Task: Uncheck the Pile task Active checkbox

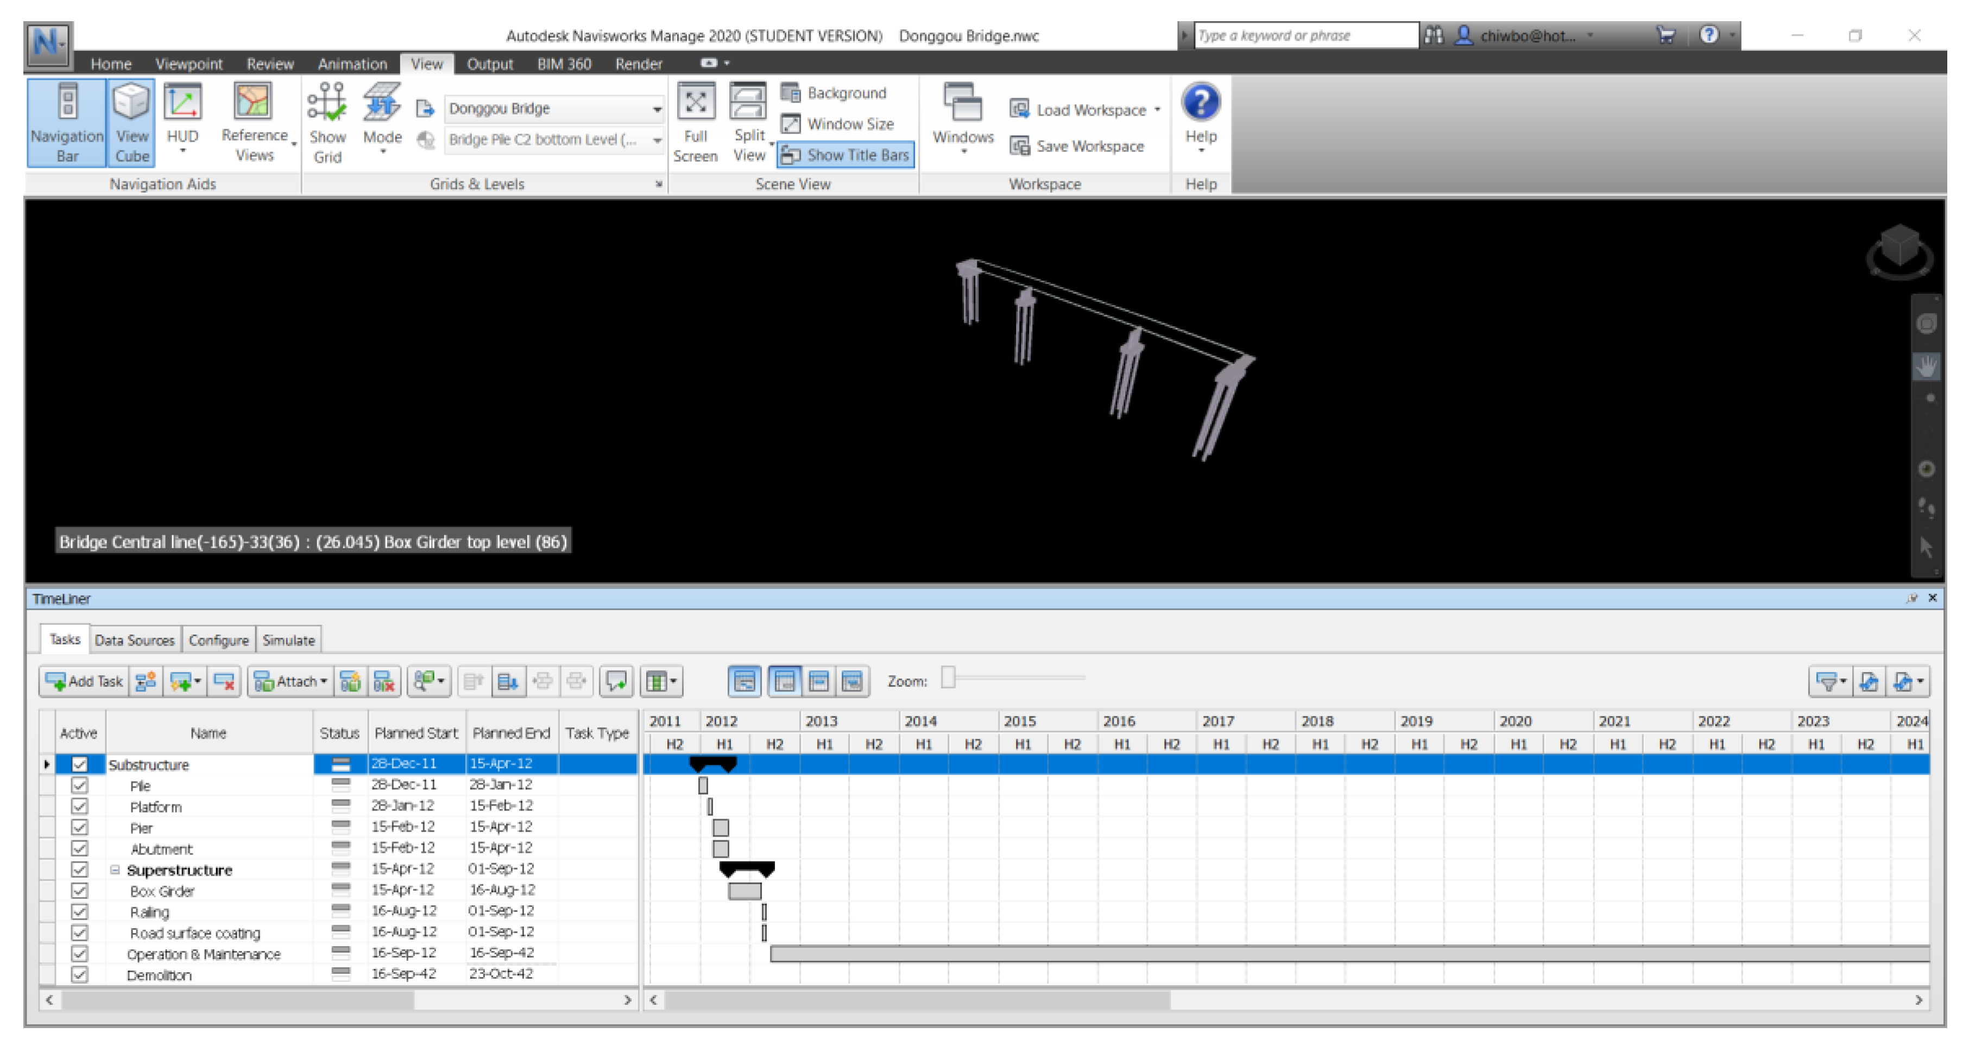Action: point(79,785)
